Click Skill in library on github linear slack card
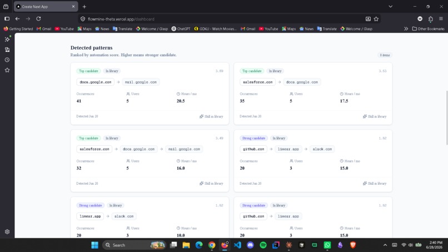 click(x=375, y=184)
